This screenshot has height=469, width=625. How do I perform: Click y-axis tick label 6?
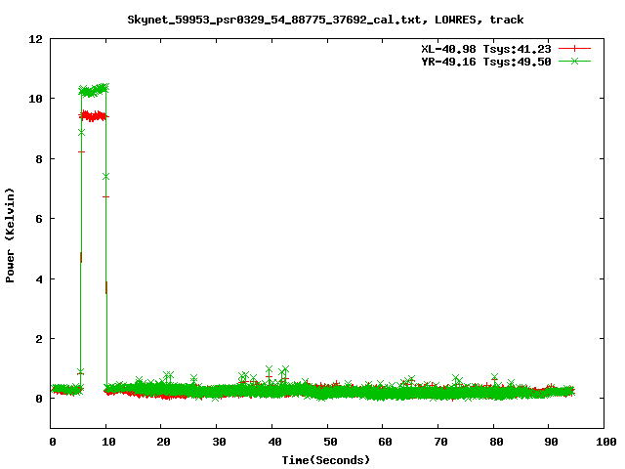pyautogui.click(x=39, y=219)
